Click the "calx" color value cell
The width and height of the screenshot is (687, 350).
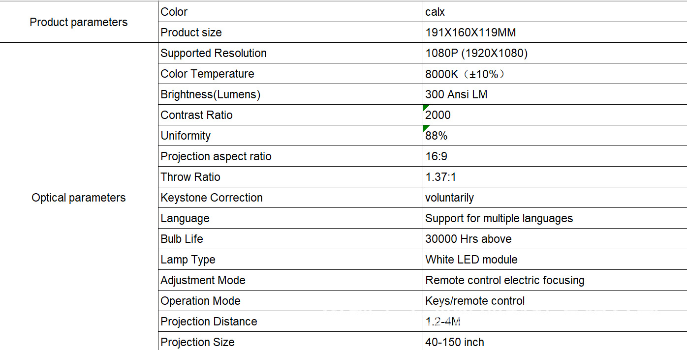435,12
